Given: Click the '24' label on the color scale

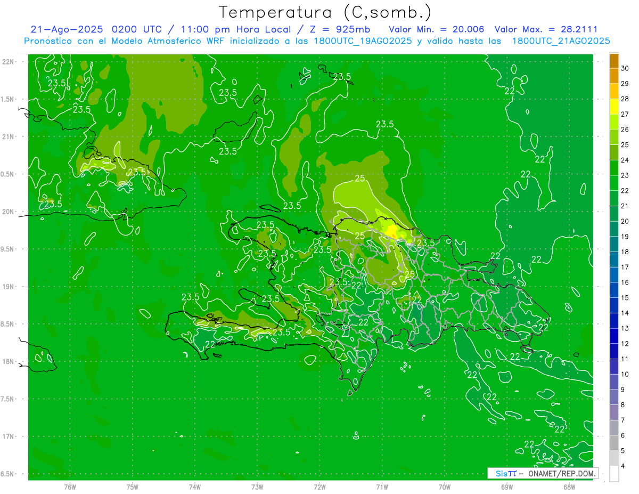Looking at the screenshot, I should point(625,160).
